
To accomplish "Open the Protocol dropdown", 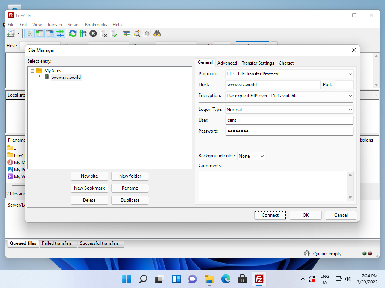I will tap(289, 74).
